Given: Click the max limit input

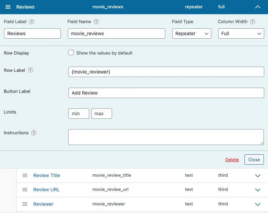Looking at the screenshot, I should click(102, 114).
